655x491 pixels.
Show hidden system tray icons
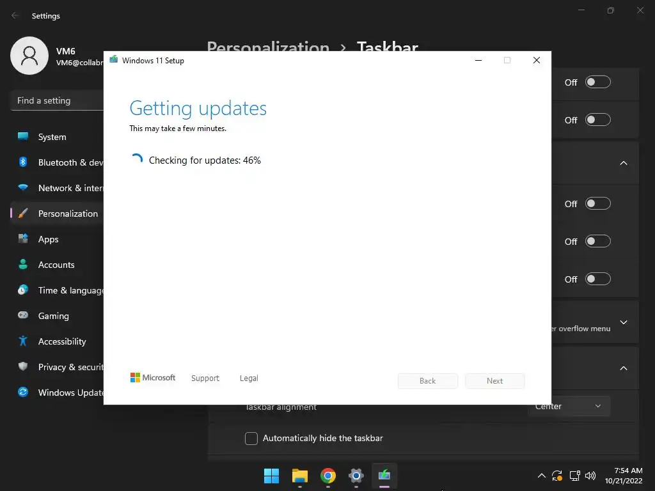point(541,476)
